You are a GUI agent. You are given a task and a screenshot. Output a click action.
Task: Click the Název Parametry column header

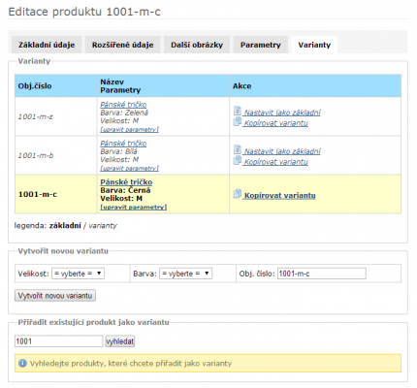163,86
